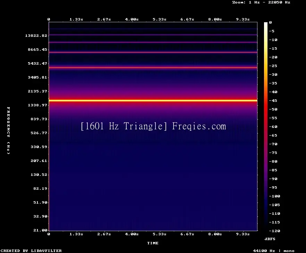306x253 pixels.
Task: Click the -65 dBFS scale value
Action: (x=273, y=135)
